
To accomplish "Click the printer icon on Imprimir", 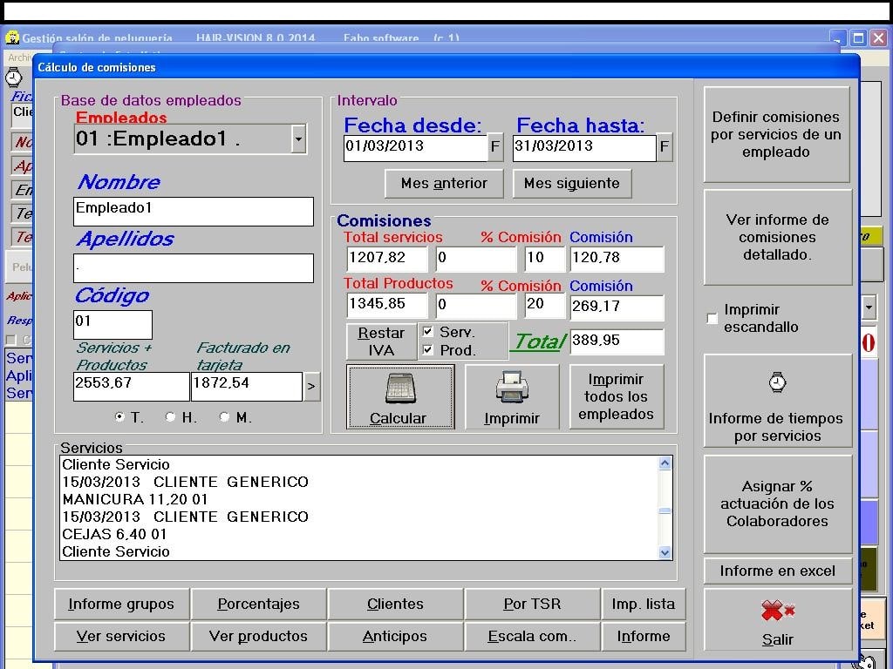I will coord(512,388).
